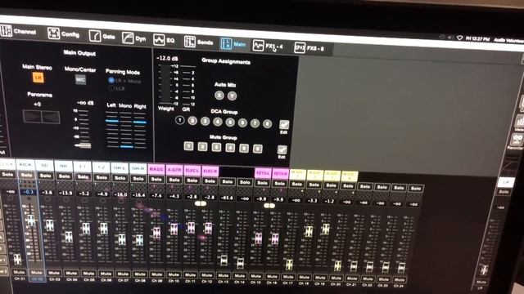Select the ELEC-R channel name label
This screenshot has height=294, width=524.
pos(210,171)
